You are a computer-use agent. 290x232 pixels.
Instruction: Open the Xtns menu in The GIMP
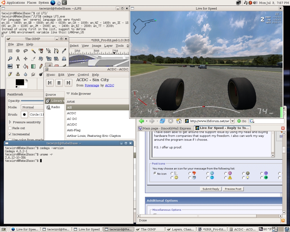coord(20,44)
